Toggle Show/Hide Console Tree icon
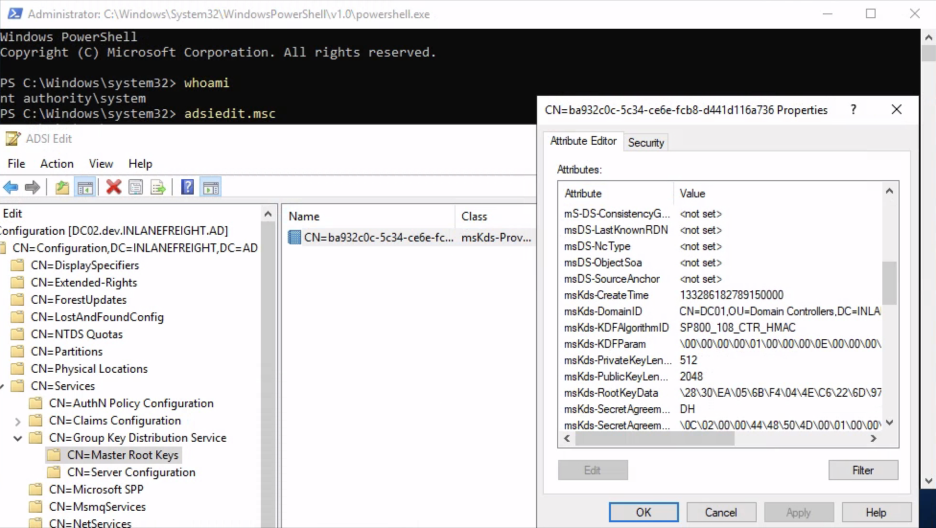 [85, 187]
